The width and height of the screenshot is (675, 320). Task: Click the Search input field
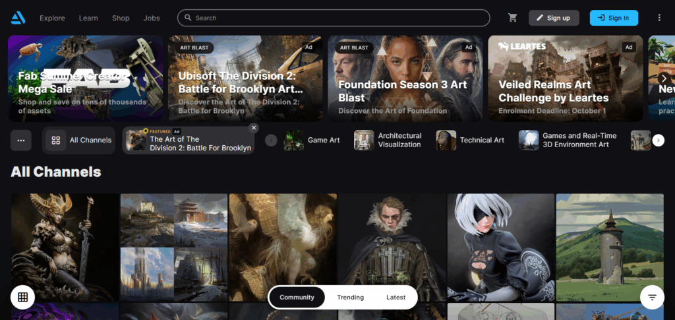[334, 18]
